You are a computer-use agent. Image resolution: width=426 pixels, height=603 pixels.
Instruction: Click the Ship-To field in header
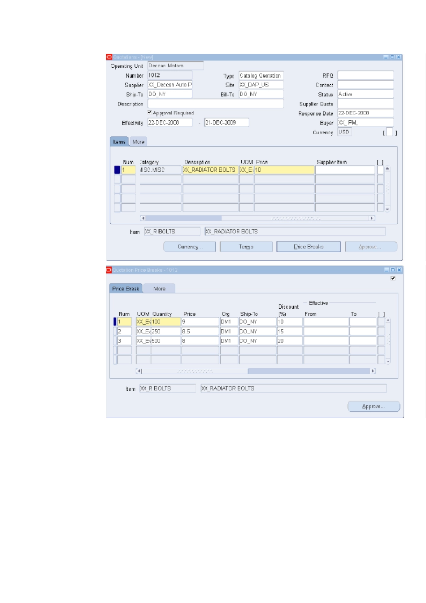click(x=170, y=94)
